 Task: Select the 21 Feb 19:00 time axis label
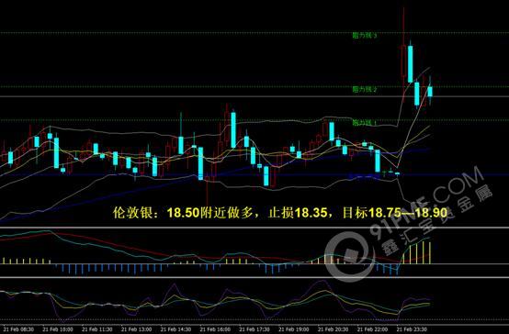pyautogui.click(x=294, y=329)
